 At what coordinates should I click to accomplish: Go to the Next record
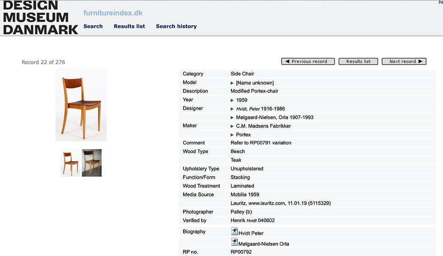click(x=404, y=61)
